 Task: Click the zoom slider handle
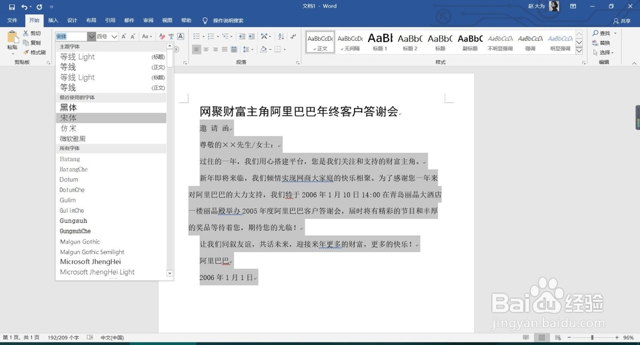[x=592, y=337]
